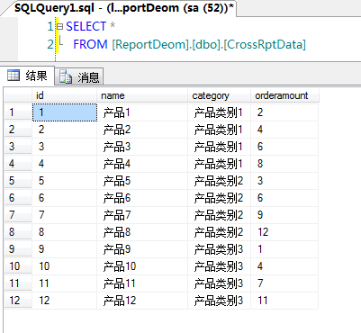Click the orderamount cell with value 12
Image resolution: width=361 pixels, height=333 pixels.
click(284, 232)
